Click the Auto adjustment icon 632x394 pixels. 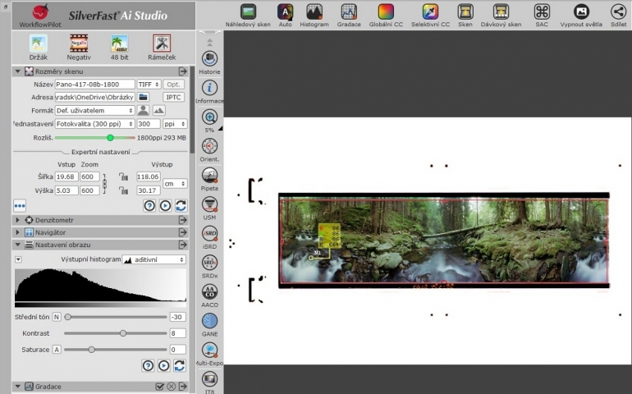click(x=285, y=12)
